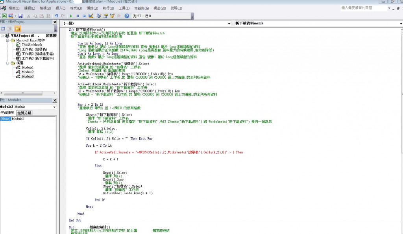The height and width of the screenshot is (234, 403).
Task: Click the Copy toolbar icon
Action: point(35,16)
